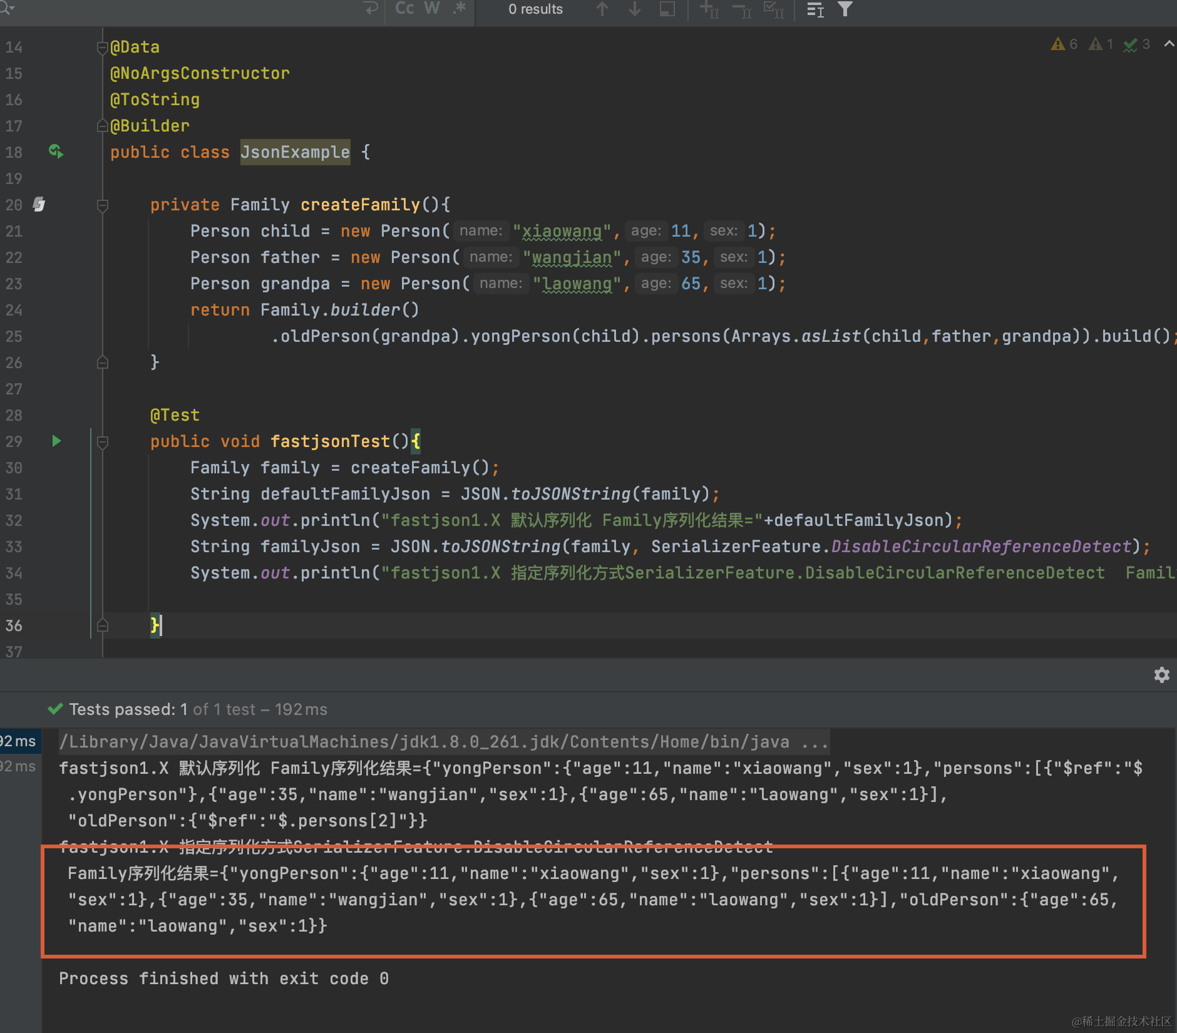
Task: Open the search history magnifier
Action: [x=8, y=8]
